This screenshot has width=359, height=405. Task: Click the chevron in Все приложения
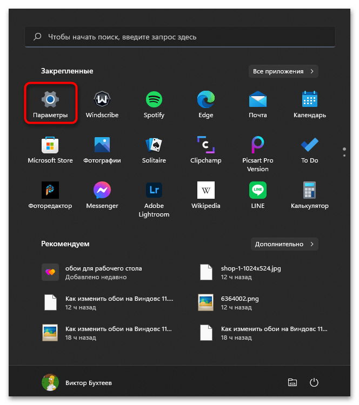312,71
